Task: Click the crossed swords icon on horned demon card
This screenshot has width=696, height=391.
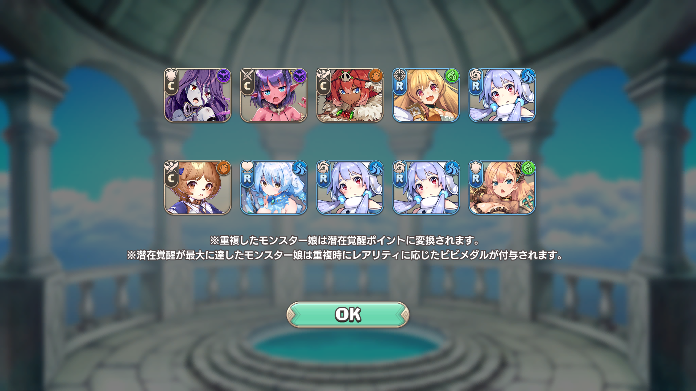Action: [x=247, y=75]
